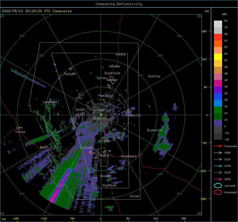Click the red forecast ellipse icon
Image resolution: width=238 pixels, height=222 pixels.
tap(218, 192)
